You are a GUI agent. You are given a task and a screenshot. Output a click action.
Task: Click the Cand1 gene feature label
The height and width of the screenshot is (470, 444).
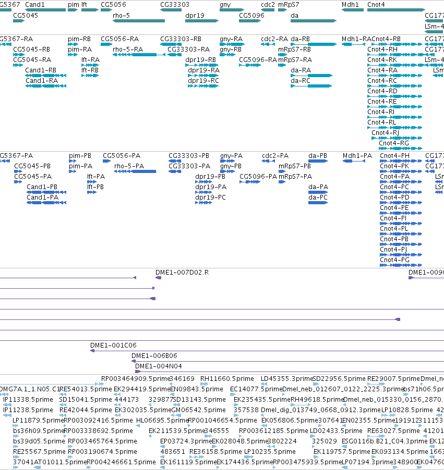pyautogui.click(x=35, y=5)
